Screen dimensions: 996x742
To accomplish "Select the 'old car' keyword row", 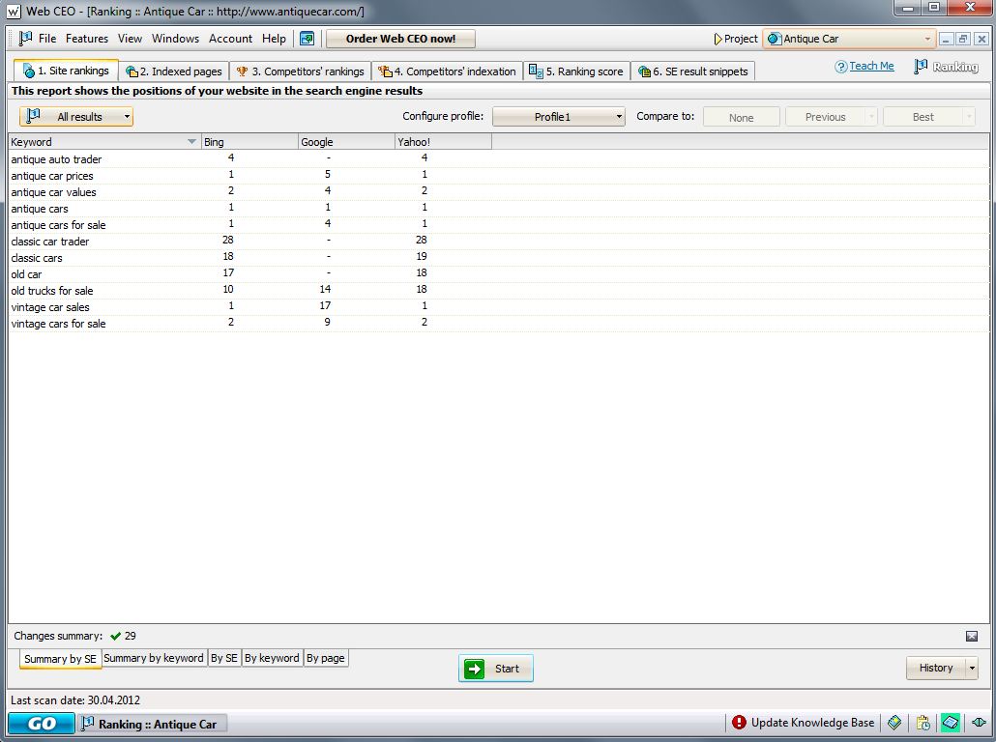I will 499,273.
